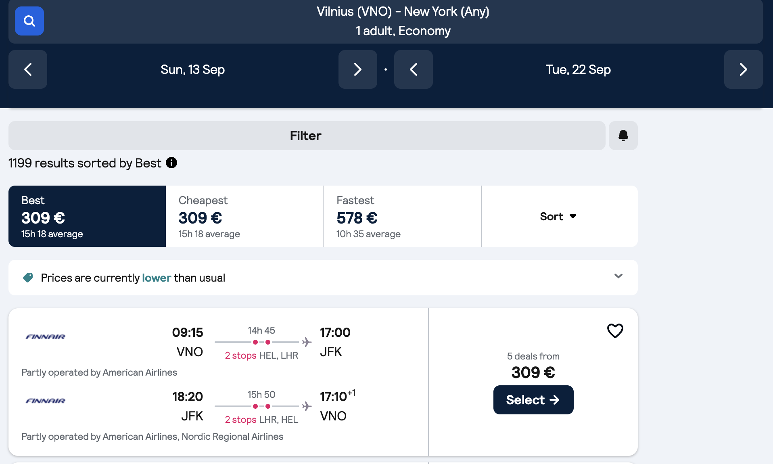
Task: Click the outbound 2 stops label
Action: click(x=240, y=355)
